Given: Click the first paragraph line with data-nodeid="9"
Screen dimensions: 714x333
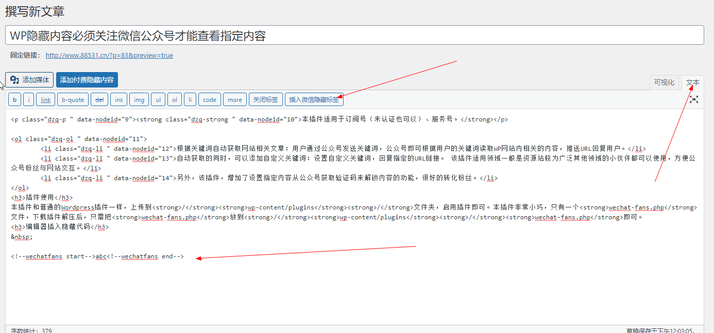Looking at the screenshot, I should point(260,119).
